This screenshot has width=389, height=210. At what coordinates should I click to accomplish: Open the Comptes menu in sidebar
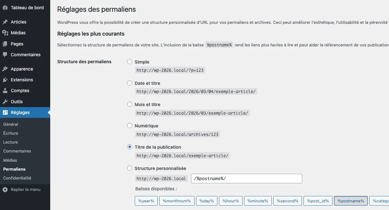click(20, 91)
